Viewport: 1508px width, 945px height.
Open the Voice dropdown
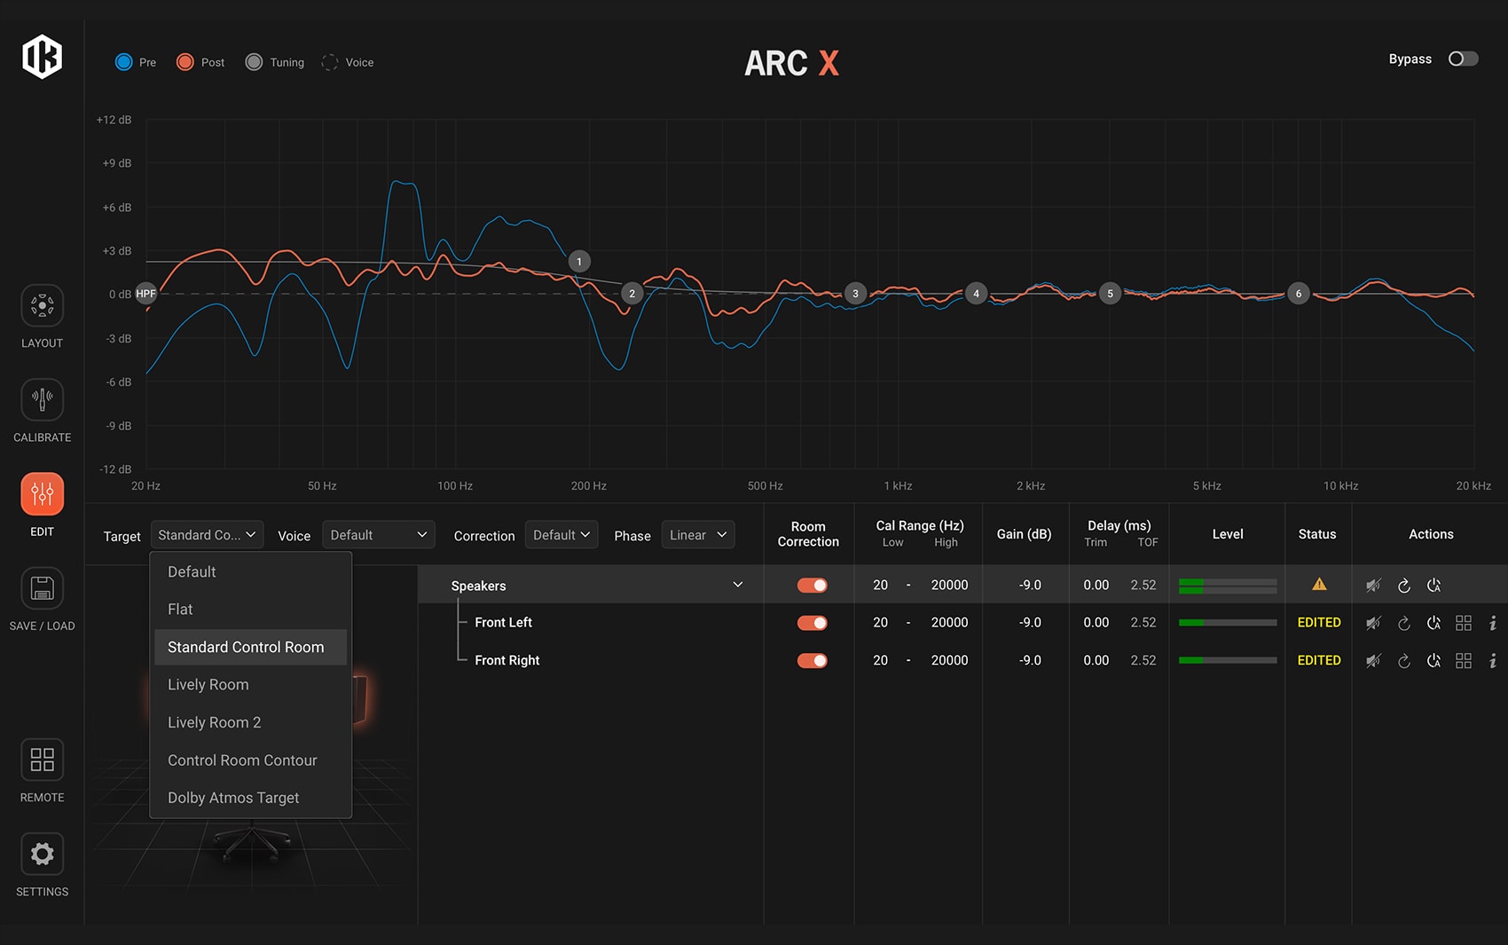(x=378, y=535)
